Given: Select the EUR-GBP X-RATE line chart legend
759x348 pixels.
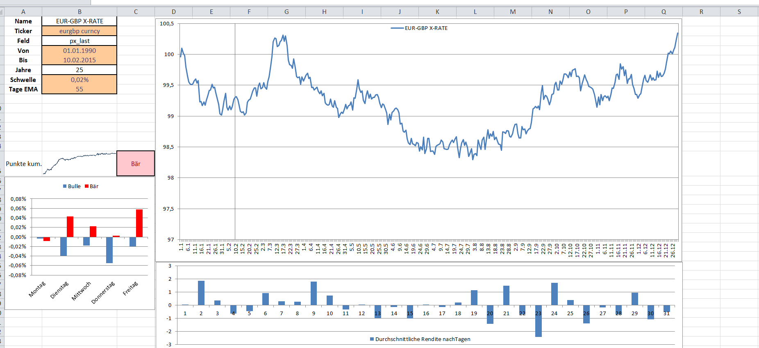Looking at the screenshot, I should point(419,28).
